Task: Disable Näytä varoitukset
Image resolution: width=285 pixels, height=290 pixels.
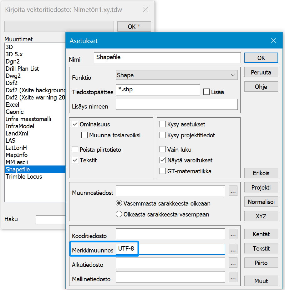Action: (x=162, y=160)
